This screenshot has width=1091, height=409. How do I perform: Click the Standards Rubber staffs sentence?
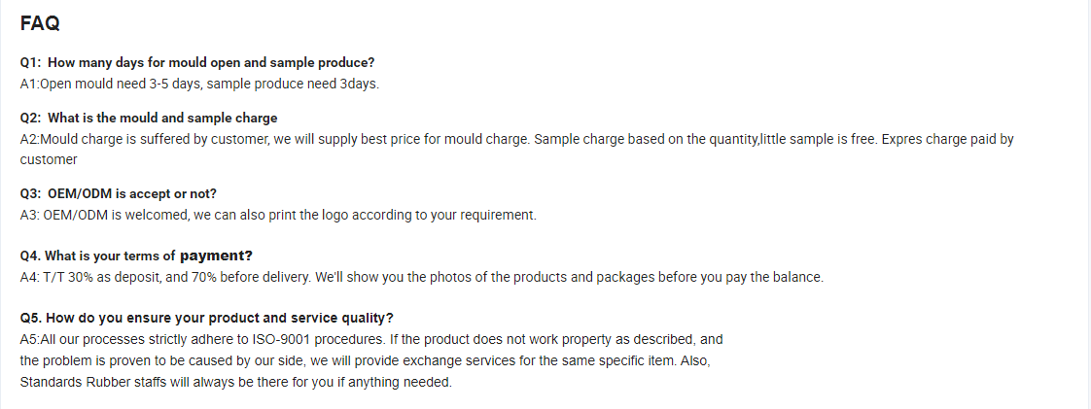coord(236,383)
